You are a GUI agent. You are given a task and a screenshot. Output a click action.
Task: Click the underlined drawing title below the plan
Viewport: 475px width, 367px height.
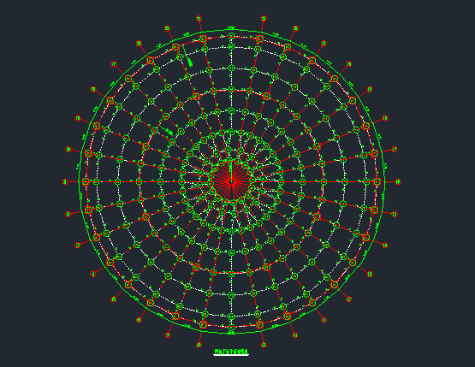coord(231,352)
